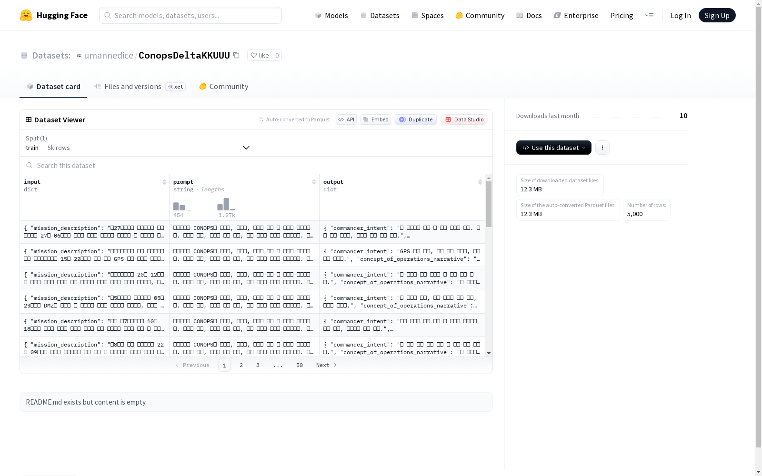Viewport: 762px width, 476px height.
Task: Click the pagination ellipsis
Action: pyautogui.click(x=278, y=365)
